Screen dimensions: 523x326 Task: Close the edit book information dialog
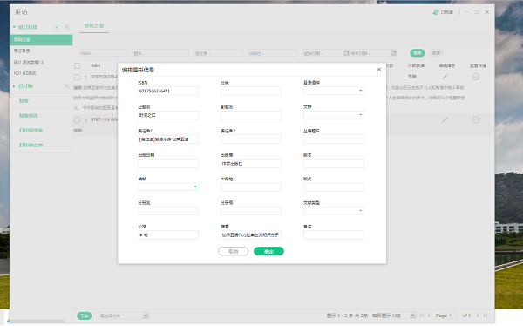(x=379, y=70)
